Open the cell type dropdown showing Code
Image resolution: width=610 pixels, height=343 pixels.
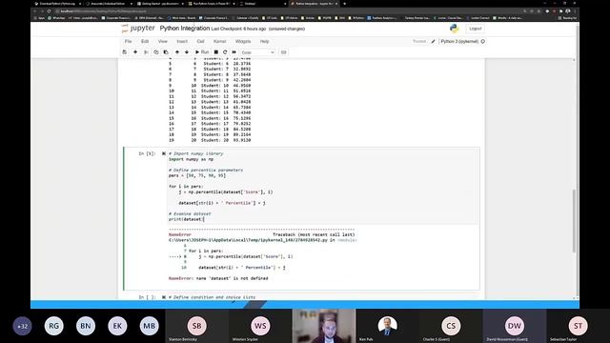click(257, 52)
